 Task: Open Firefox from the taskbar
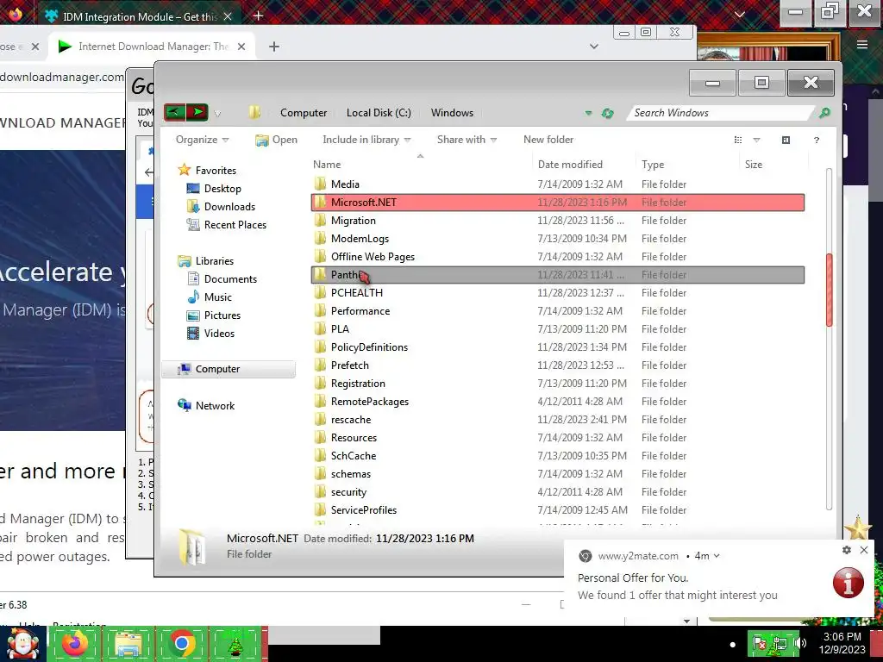[x=74, y=644]
